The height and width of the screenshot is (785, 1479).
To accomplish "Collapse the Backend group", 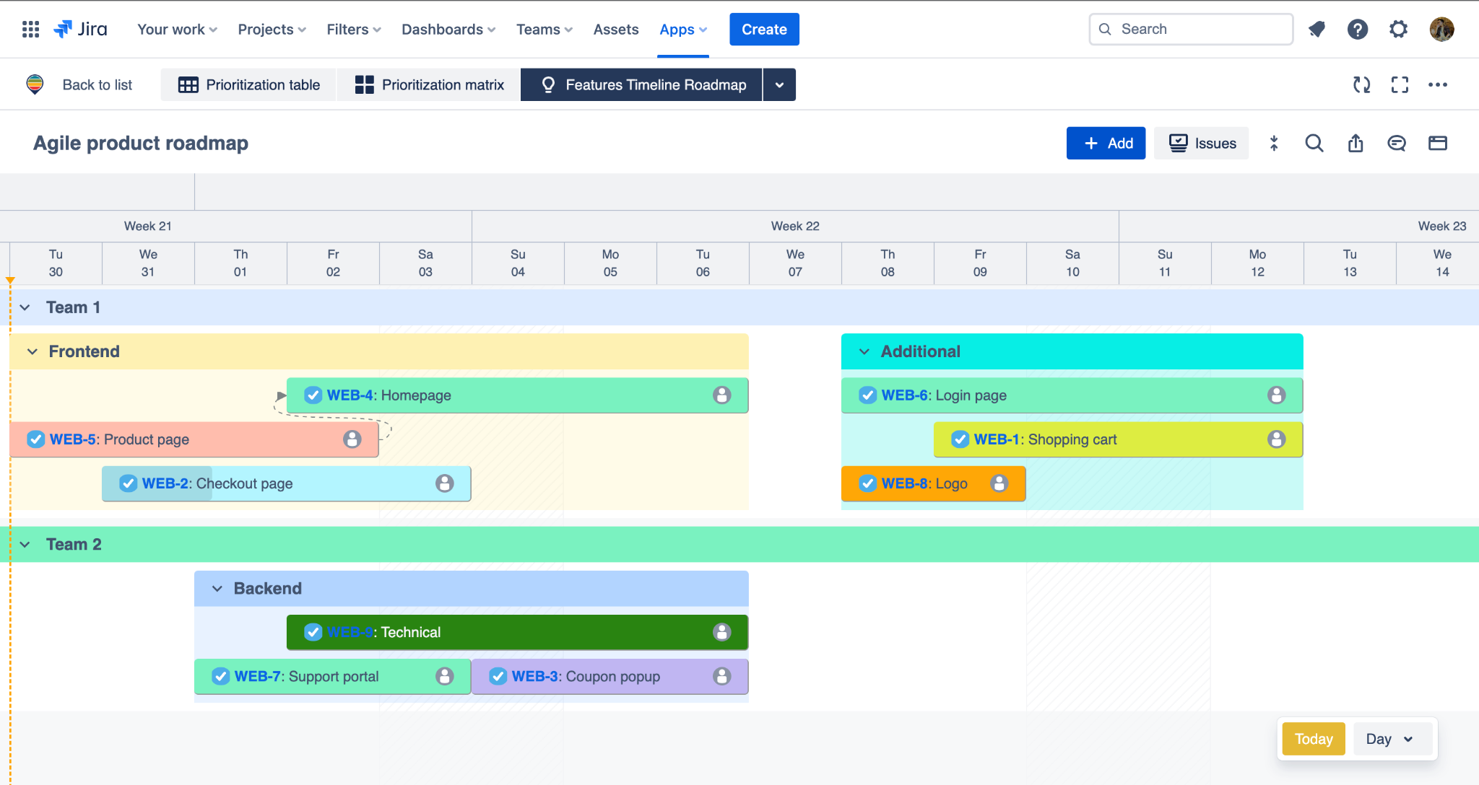I will 217,588.
